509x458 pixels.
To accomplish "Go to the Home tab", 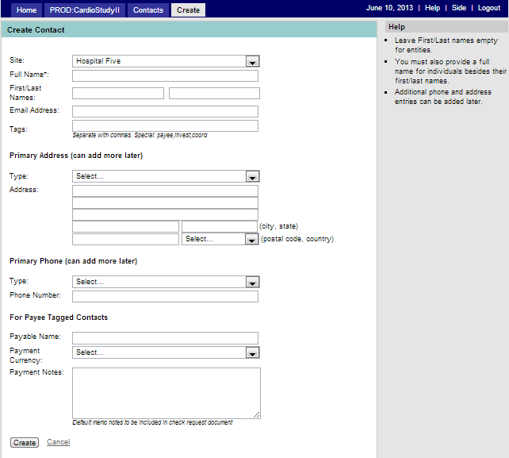I will [26, 10].
